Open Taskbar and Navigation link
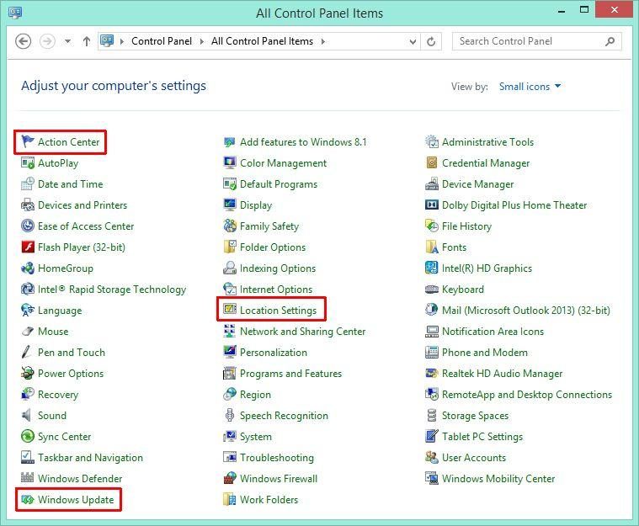 [x=90, y=458]
